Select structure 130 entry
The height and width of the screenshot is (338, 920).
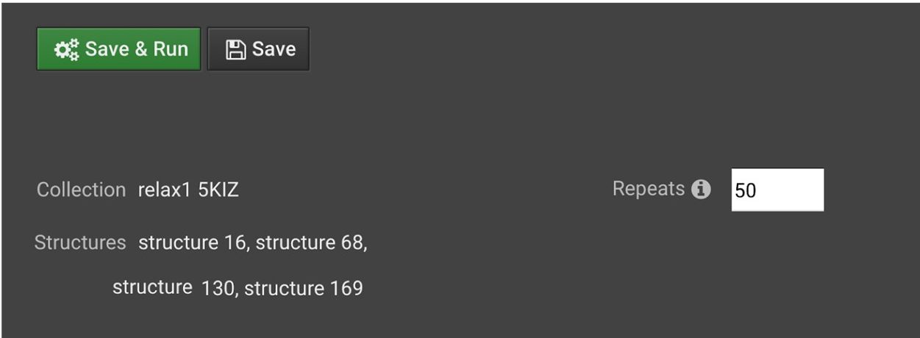tap(174, 287)
